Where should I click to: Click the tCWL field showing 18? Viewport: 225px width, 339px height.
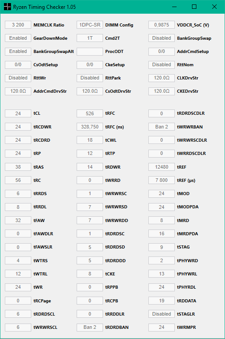[x=90, y=140]
